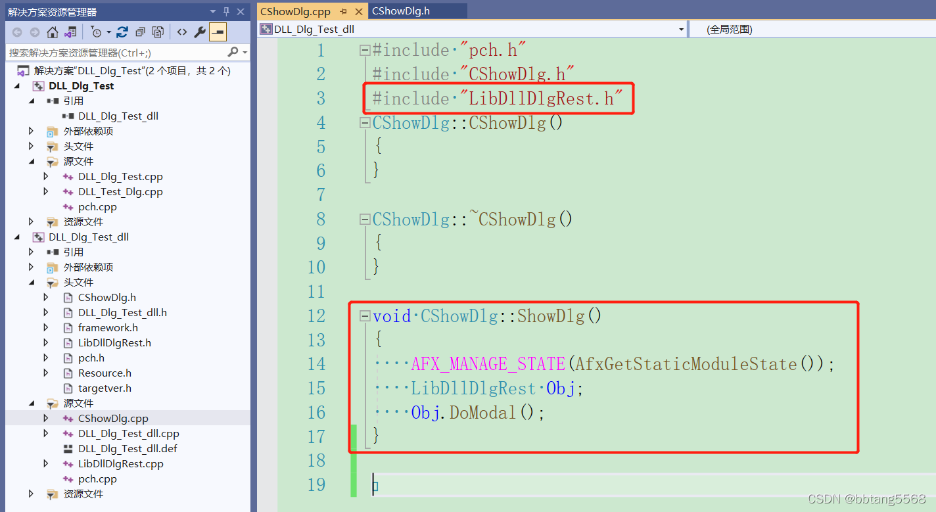936x512 pixels.
Task: Collapse all nodes with the collapse icon
Action: [x=140, y=32]
